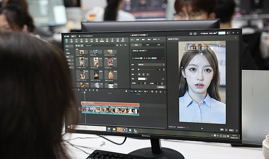Open fullscreen preview from the player corner
The height and width of the screenshot is (159, 269).
pyautogui.click(x=237, y=131)
